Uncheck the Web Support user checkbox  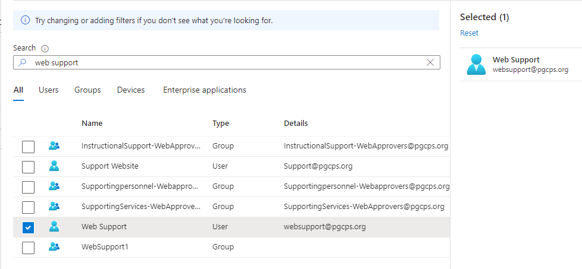pos(28,227)
